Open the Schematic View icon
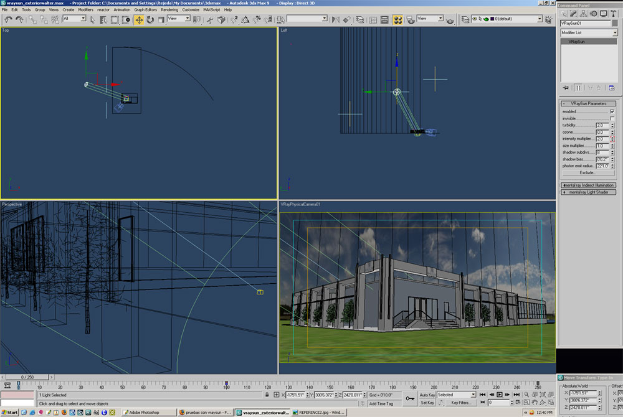 (384, 19)
